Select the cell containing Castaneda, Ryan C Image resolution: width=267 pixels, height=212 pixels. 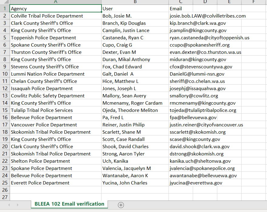point(135,38)
